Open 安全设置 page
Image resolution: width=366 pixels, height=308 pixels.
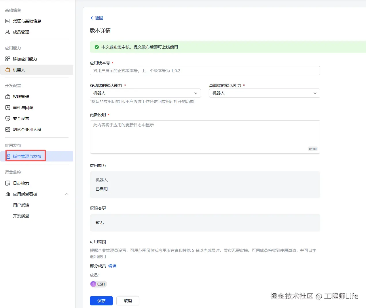pos(37,119)
